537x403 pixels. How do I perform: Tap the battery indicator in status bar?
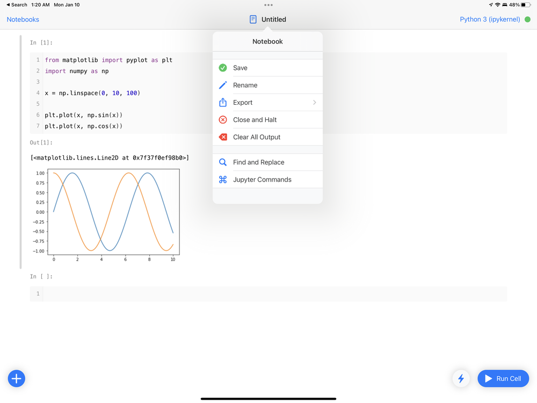point(526,5)
